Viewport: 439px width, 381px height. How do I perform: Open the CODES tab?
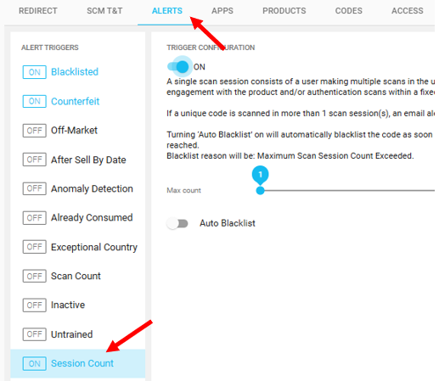[x=348, y=11]
